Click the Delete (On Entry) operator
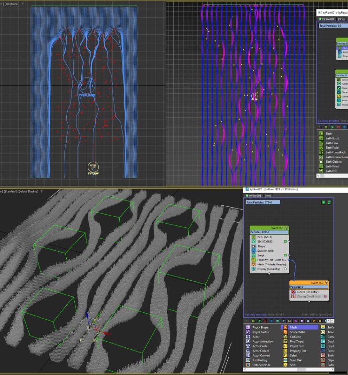This screenshot has height=375, width=348. 309,292
